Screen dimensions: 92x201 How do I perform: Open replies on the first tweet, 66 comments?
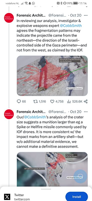coord(21,102)
